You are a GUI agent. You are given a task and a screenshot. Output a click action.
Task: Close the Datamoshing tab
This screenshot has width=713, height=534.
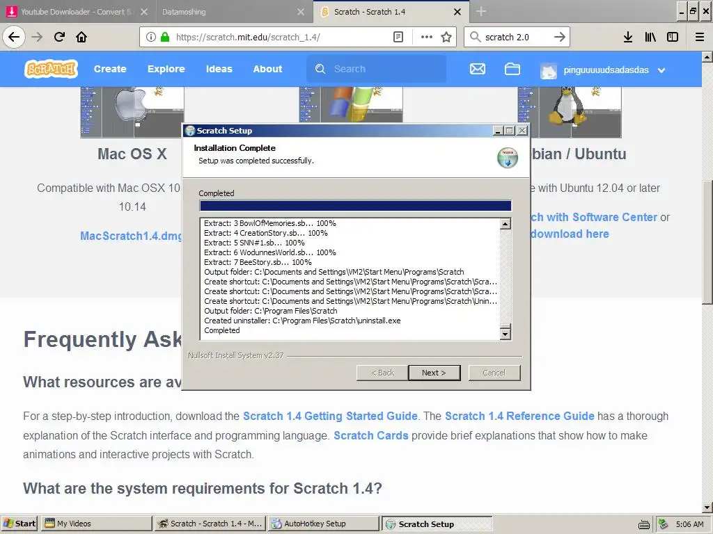(301, 12)
